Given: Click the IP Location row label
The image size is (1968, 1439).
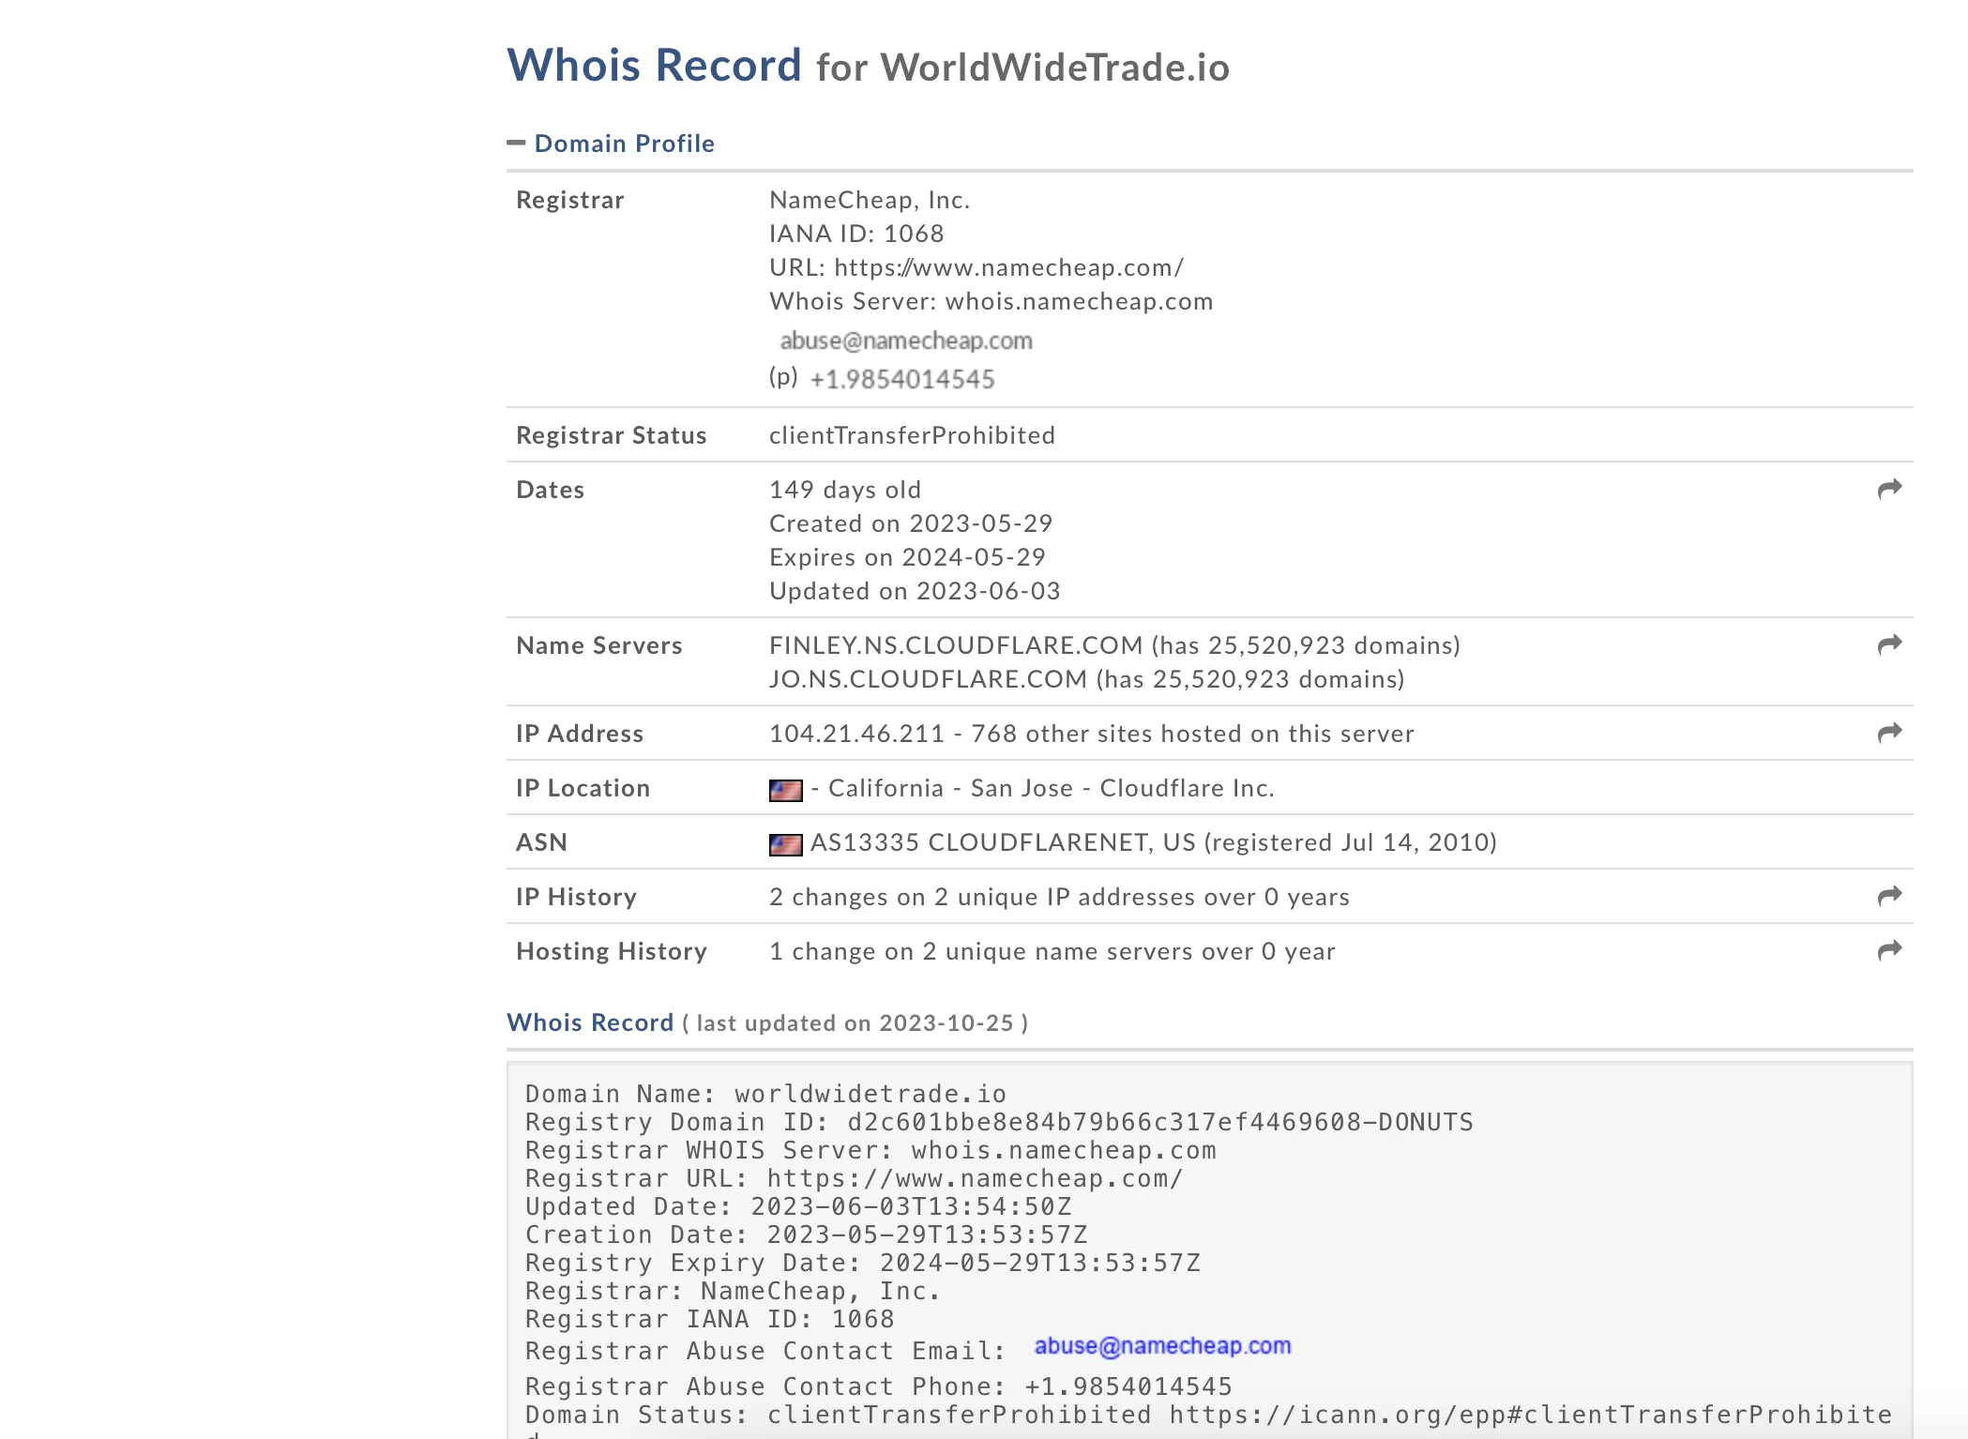Looking at the screenshot, I should pos(583,788).
